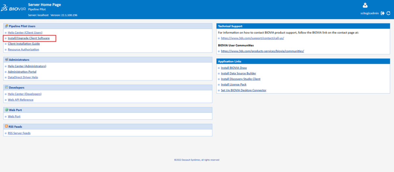This screenshot has width=394, height=172.
Task: Open Help Center (Client Users)
Action: click(25, 33)
